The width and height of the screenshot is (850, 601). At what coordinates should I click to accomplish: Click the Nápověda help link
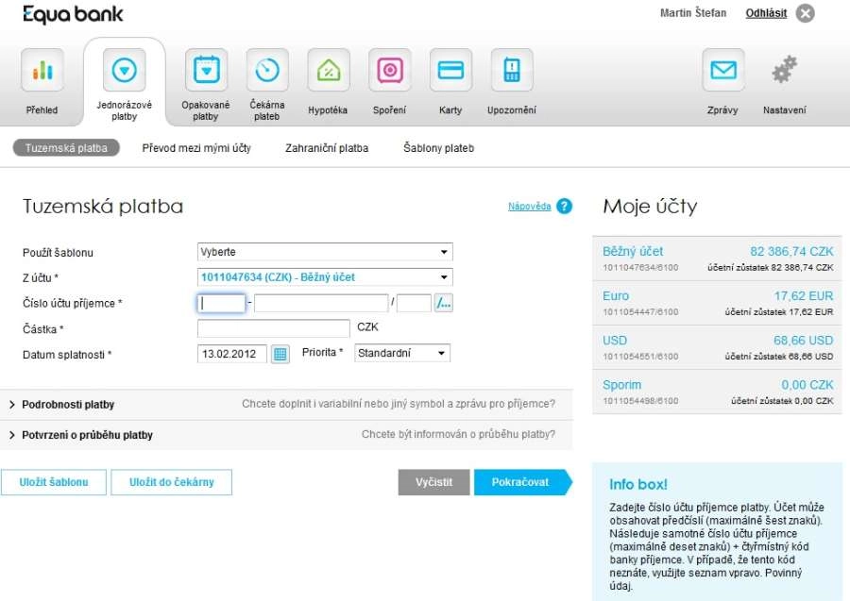click(529, 207)
